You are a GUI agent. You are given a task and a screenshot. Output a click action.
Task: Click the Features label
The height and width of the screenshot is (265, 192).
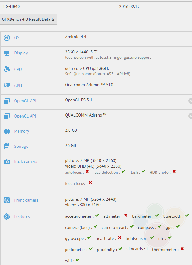[x=22, y=216]
